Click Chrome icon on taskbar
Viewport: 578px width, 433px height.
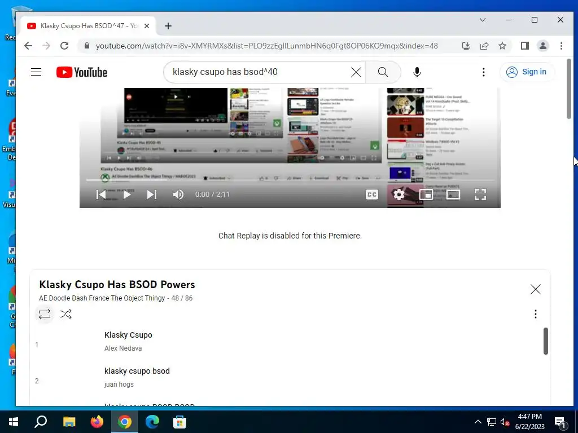pyautogui.click(x=125, y=422)
